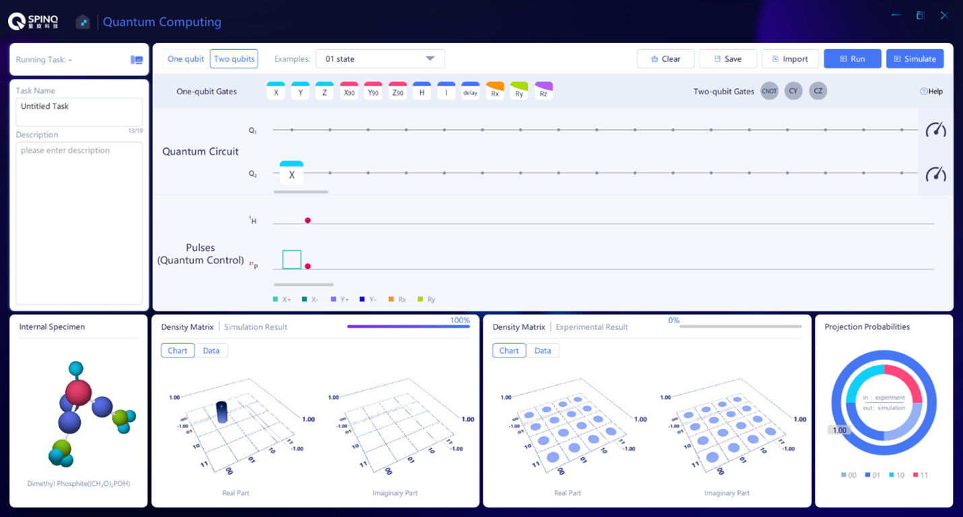Toggle the 11 legend in Projection Probabilities
The height and width of the screenshot is (517, 963).
(920, 475)
